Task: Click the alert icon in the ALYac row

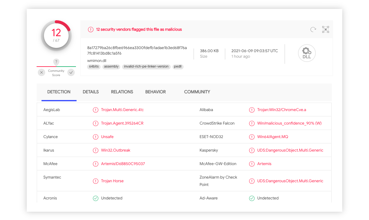Action: (96, 123)
